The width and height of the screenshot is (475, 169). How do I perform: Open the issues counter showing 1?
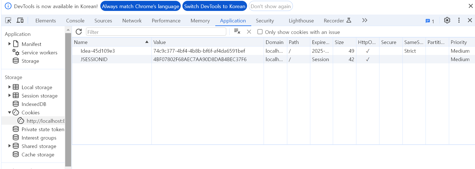point(430,21)
